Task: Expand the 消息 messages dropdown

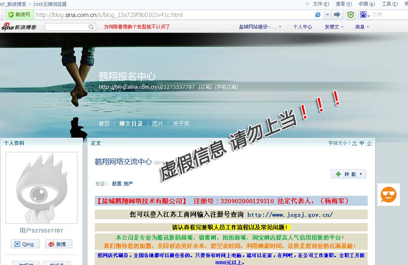Action: click(361, 27)
